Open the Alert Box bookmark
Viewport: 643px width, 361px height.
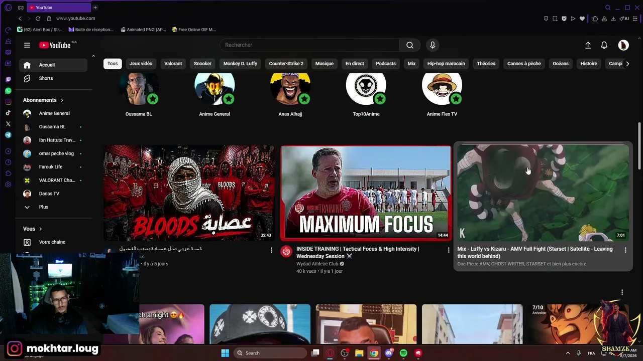(40, 30)
